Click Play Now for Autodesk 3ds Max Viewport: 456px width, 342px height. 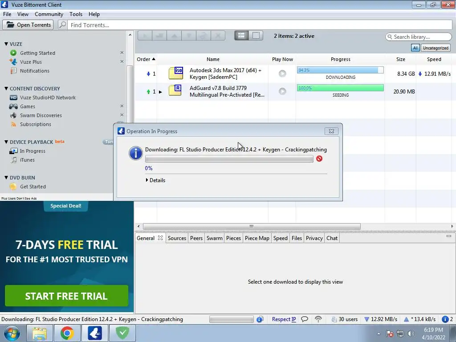point(282,73)
